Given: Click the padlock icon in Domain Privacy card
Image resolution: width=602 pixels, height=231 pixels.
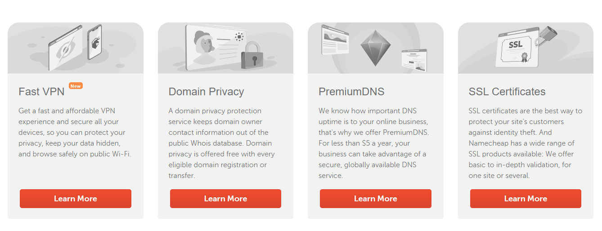Looking at the screenshot, I should point(252,55).
